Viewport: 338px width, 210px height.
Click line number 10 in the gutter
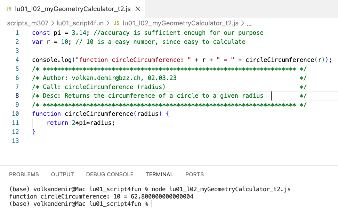point(15,114)
